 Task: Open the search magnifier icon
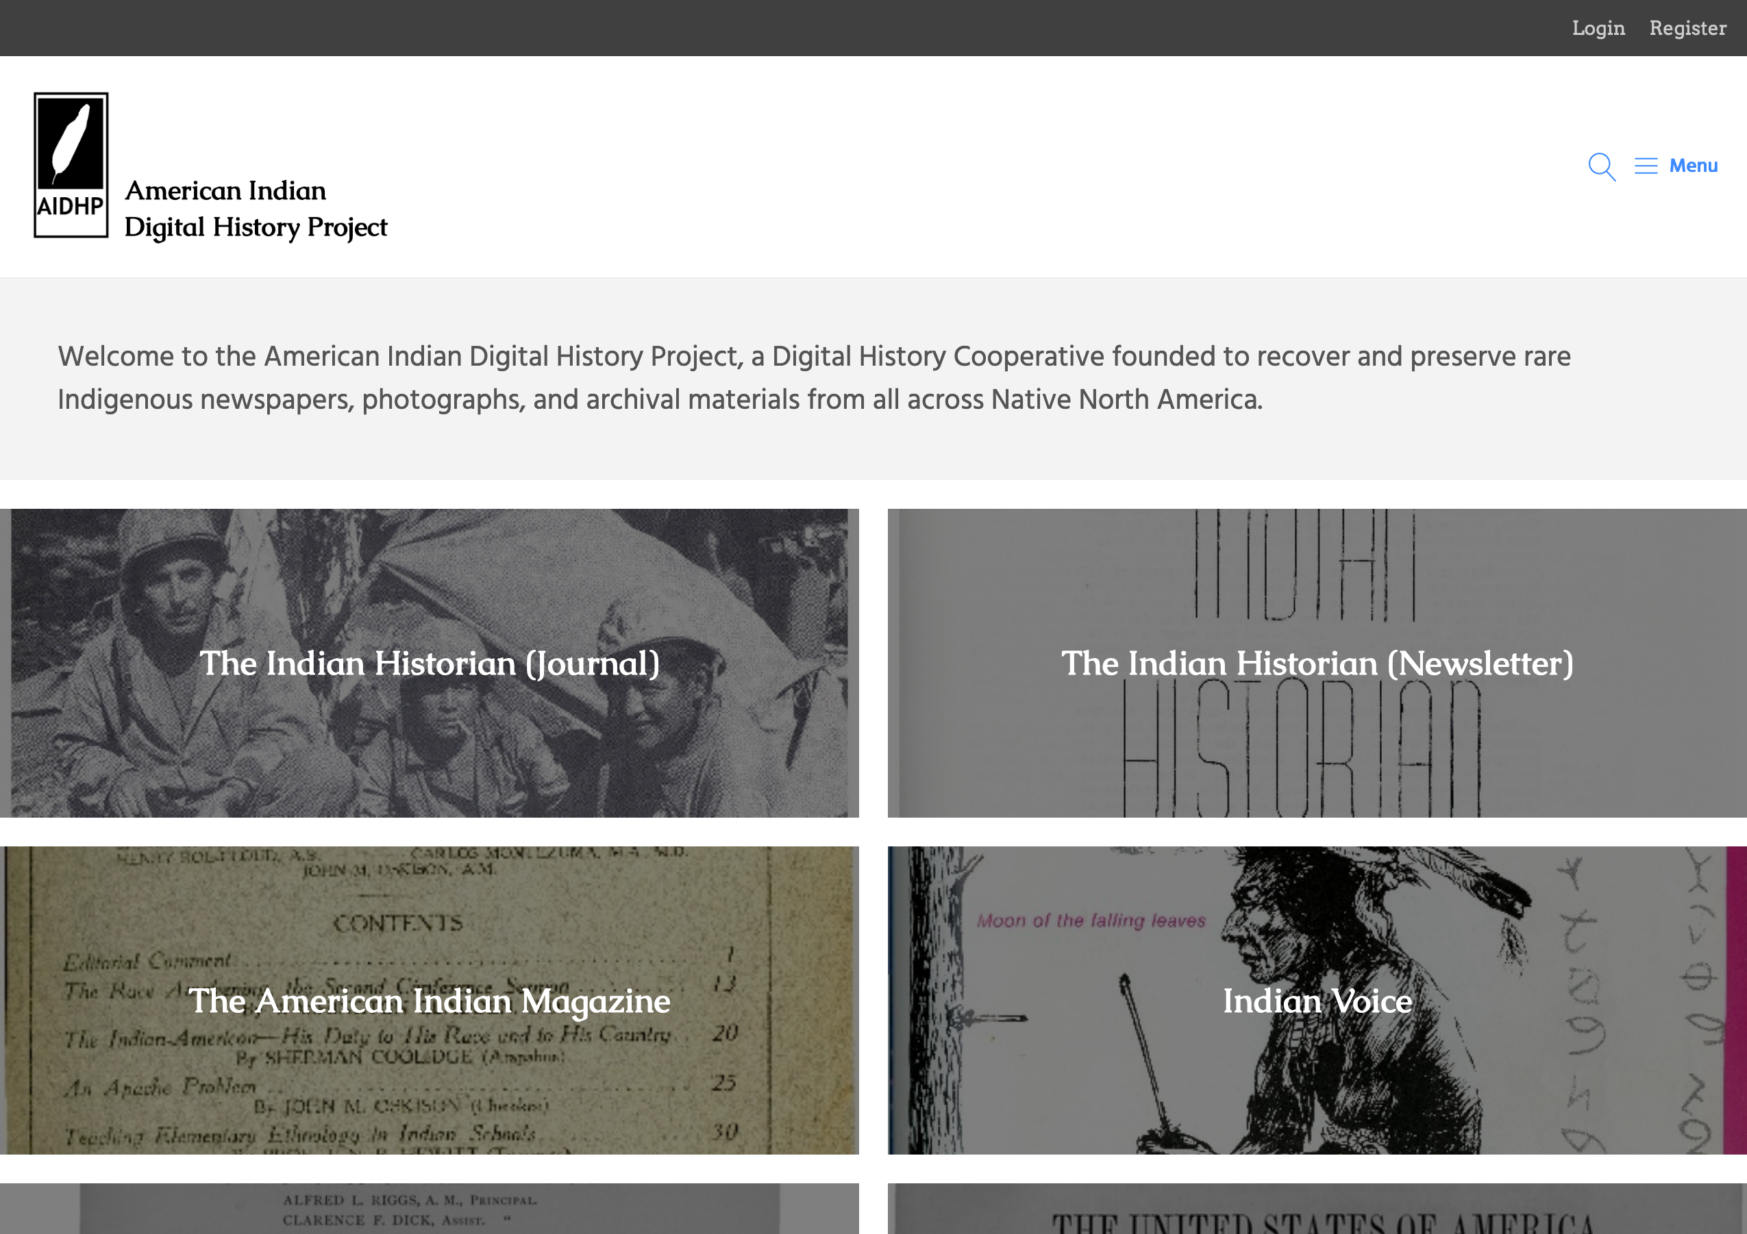(x=1602, y=166)
